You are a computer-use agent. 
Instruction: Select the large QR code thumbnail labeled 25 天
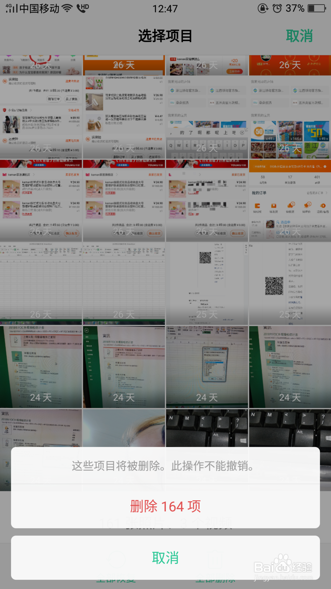point(290,284)
